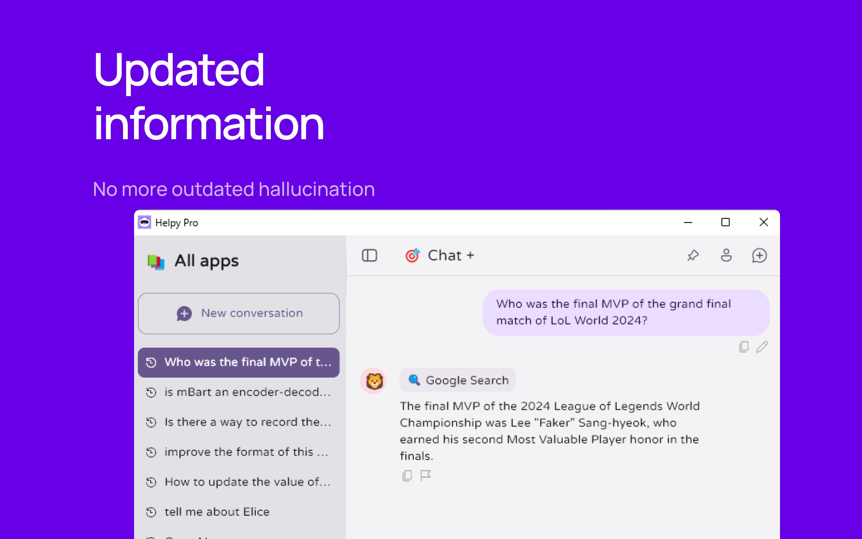The image size is (862, 539).
Task: Start new chat via bubble-plus icon
Action: 759,255
